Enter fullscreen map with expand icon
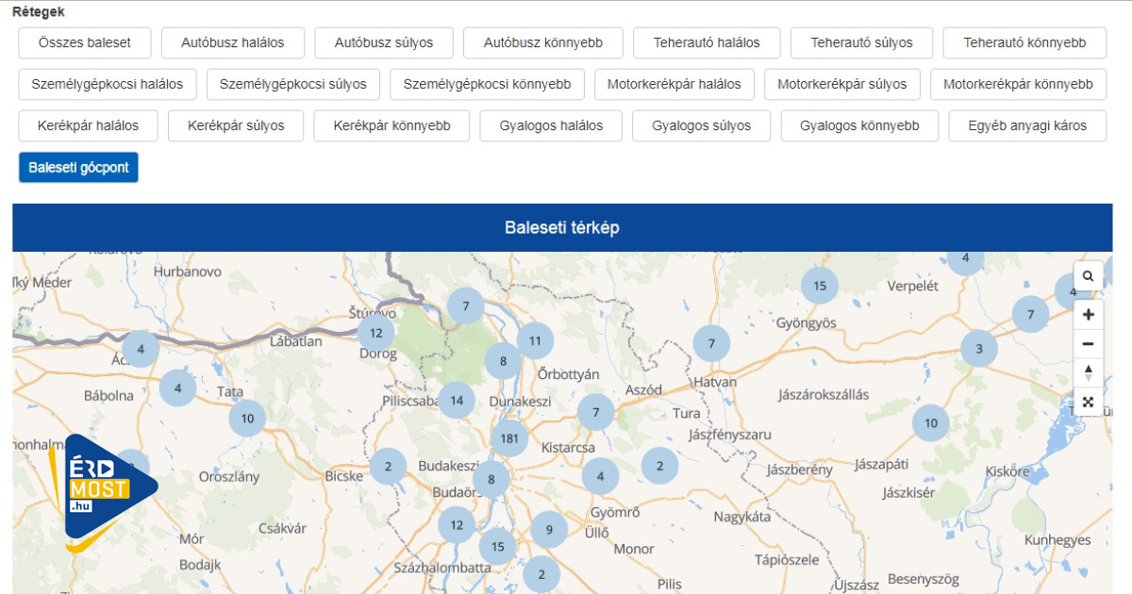The height and width of the screenshot is (594, 1132). (x=1088, y=402)
